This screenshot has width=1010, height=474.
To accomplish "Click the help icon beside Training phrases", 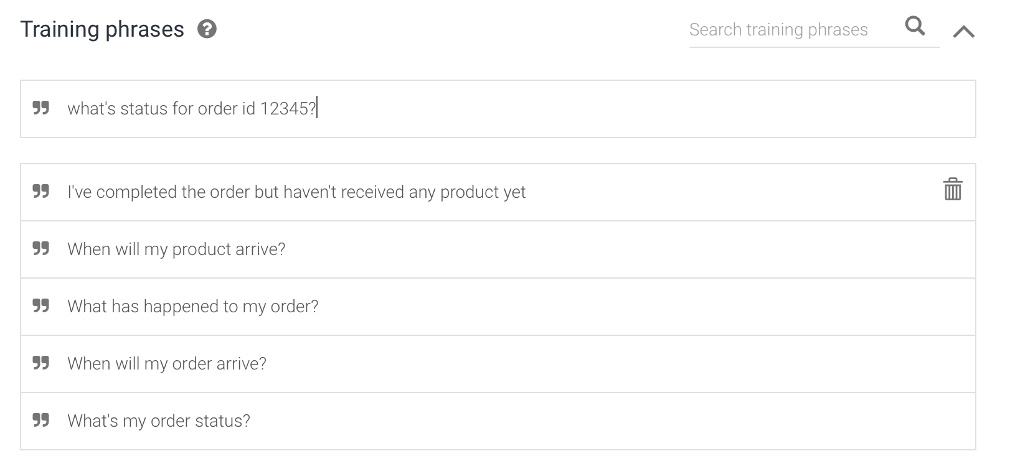I will [x=207, y=29].
